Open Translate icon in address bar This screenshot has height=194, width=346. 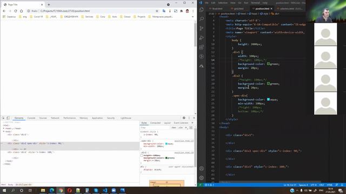pyautogui.click(x=164, y=11)
